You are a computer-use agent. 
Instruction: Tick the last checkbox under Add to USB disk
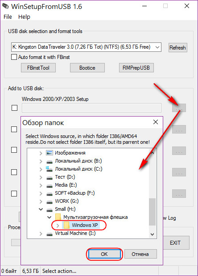(14, 194)
